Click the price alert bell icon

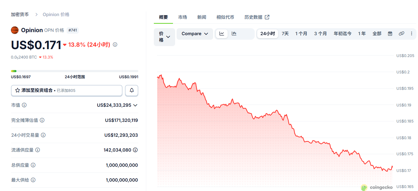coord(132,90)
